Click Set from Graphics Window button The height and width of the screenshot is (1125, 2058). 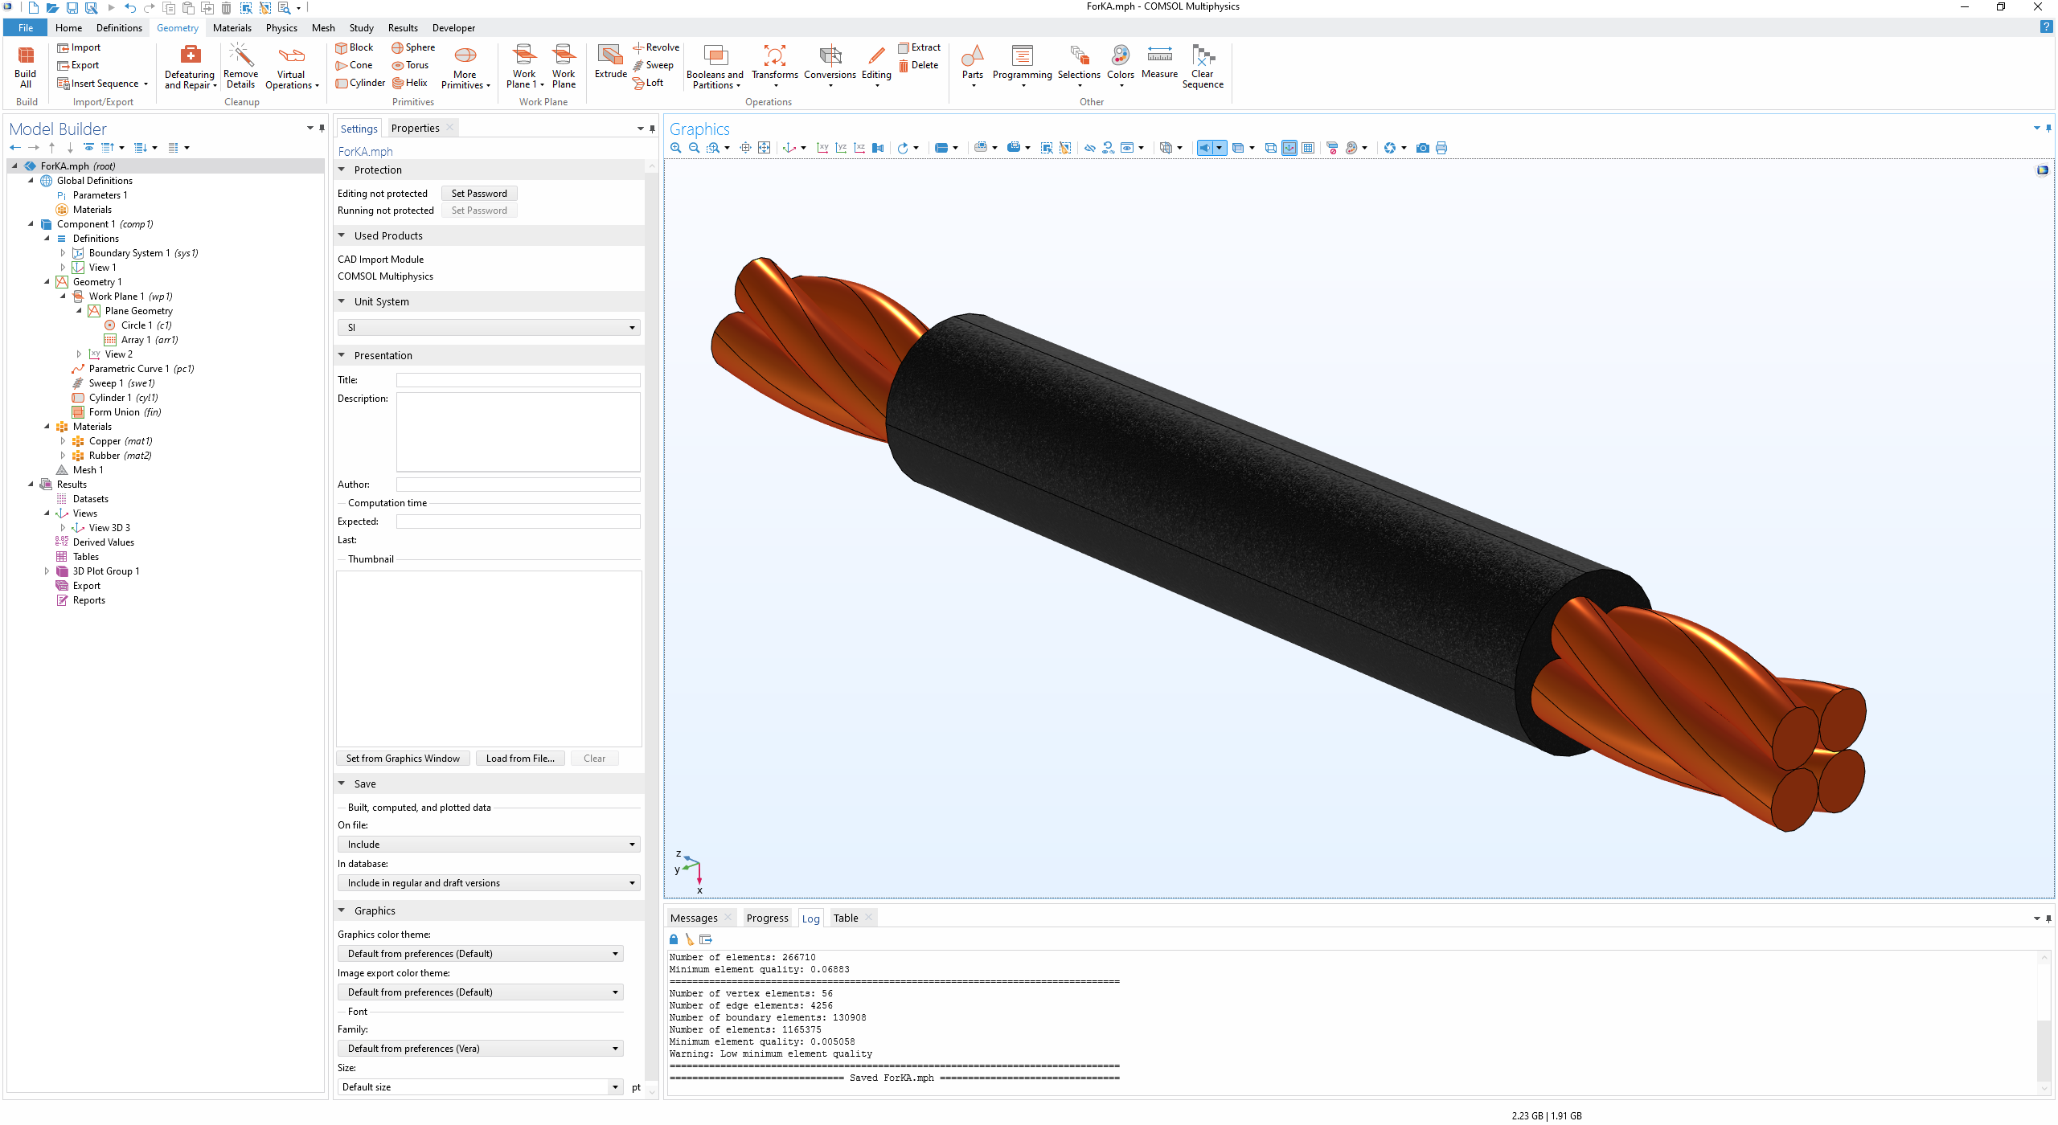403,759
